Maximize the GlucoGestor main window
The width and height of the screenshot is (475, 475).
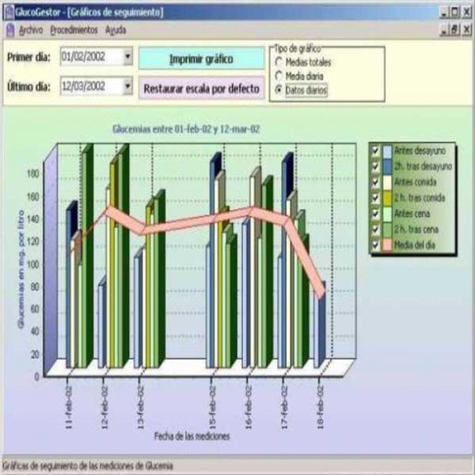tap(455, 13)
